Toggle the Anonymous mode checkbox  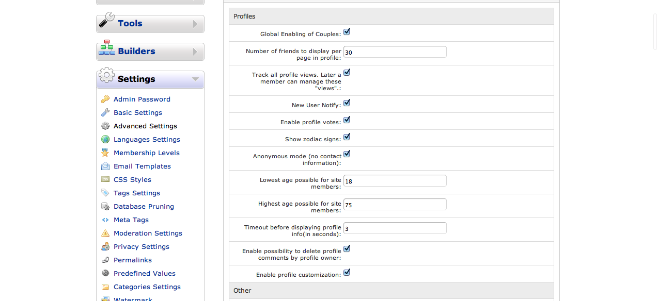347,154
